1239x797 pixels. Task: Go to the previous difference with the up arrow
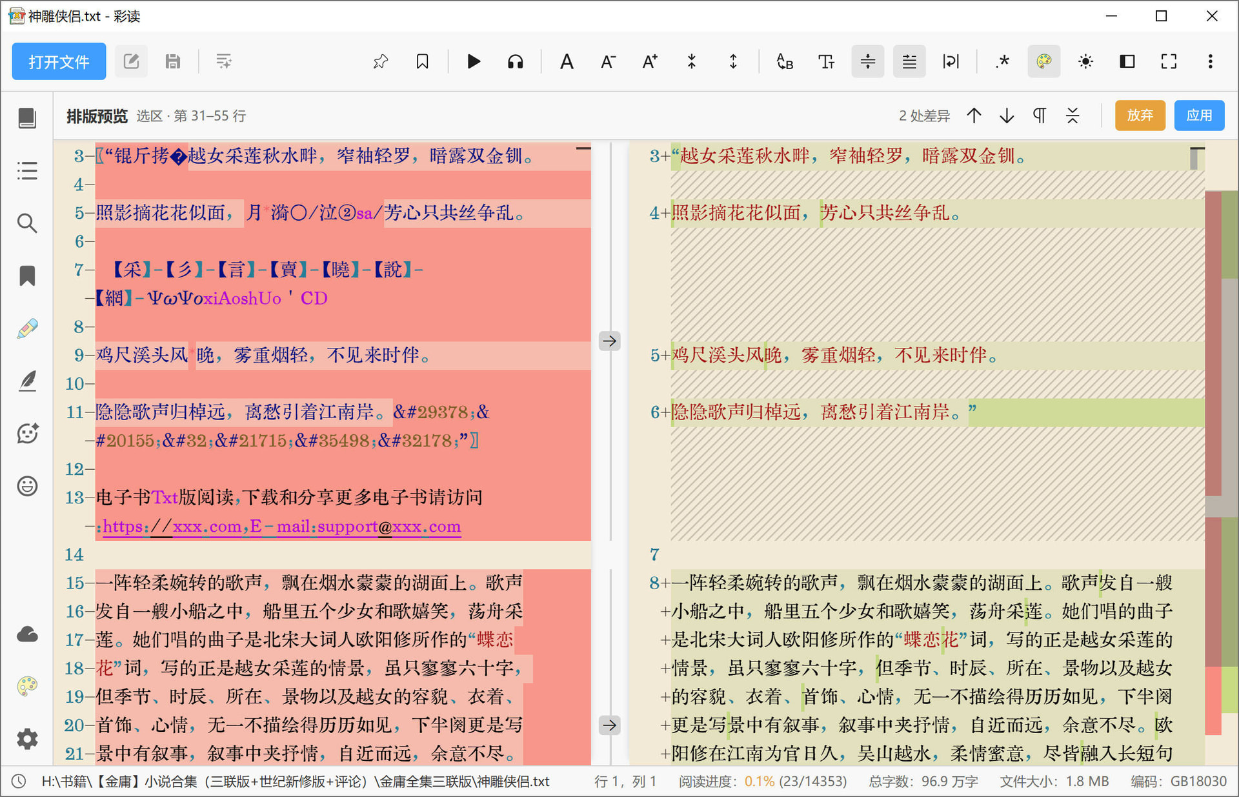(x=974, y=116)
